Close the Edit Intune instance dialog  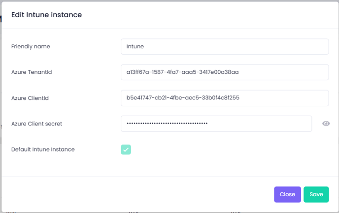[x=287, y=194]
